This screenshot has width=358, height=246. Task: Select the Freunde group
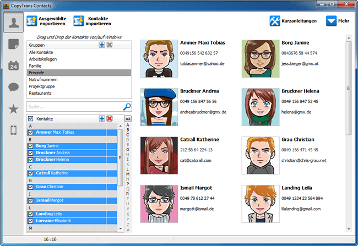click(79, 73)
